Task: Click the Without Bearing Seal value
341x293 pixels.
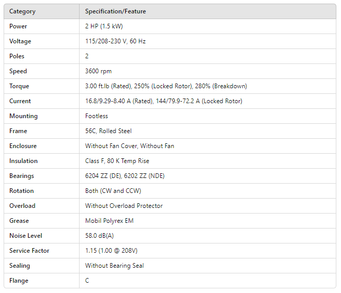Action: point(114,266)
